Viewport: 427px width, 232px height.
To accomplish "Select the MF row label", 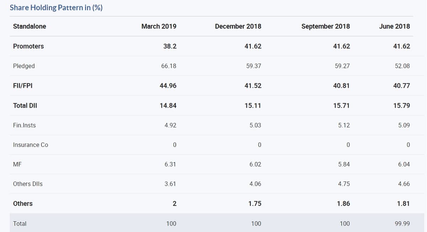I will (17, 164).
